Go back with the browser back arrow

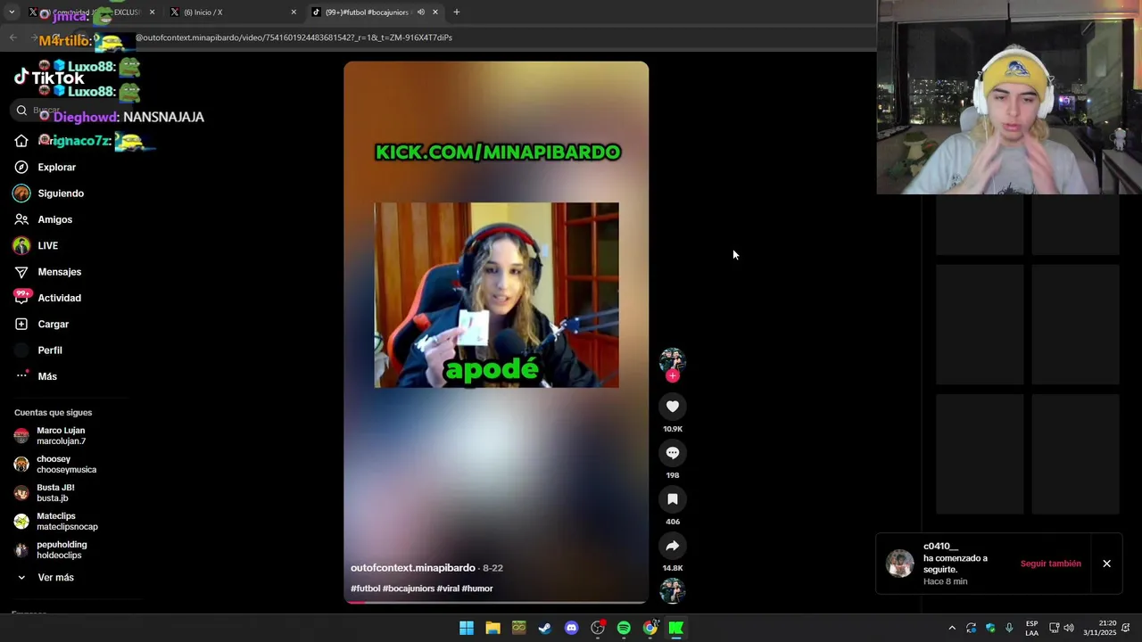[x=13, y=37]
